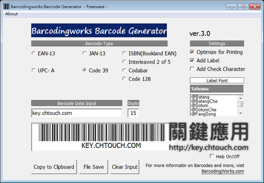Choose ISBN (Bookland EAN) option
The width and height of the screenshot is (264, 183).
click(x=125, y=53)
